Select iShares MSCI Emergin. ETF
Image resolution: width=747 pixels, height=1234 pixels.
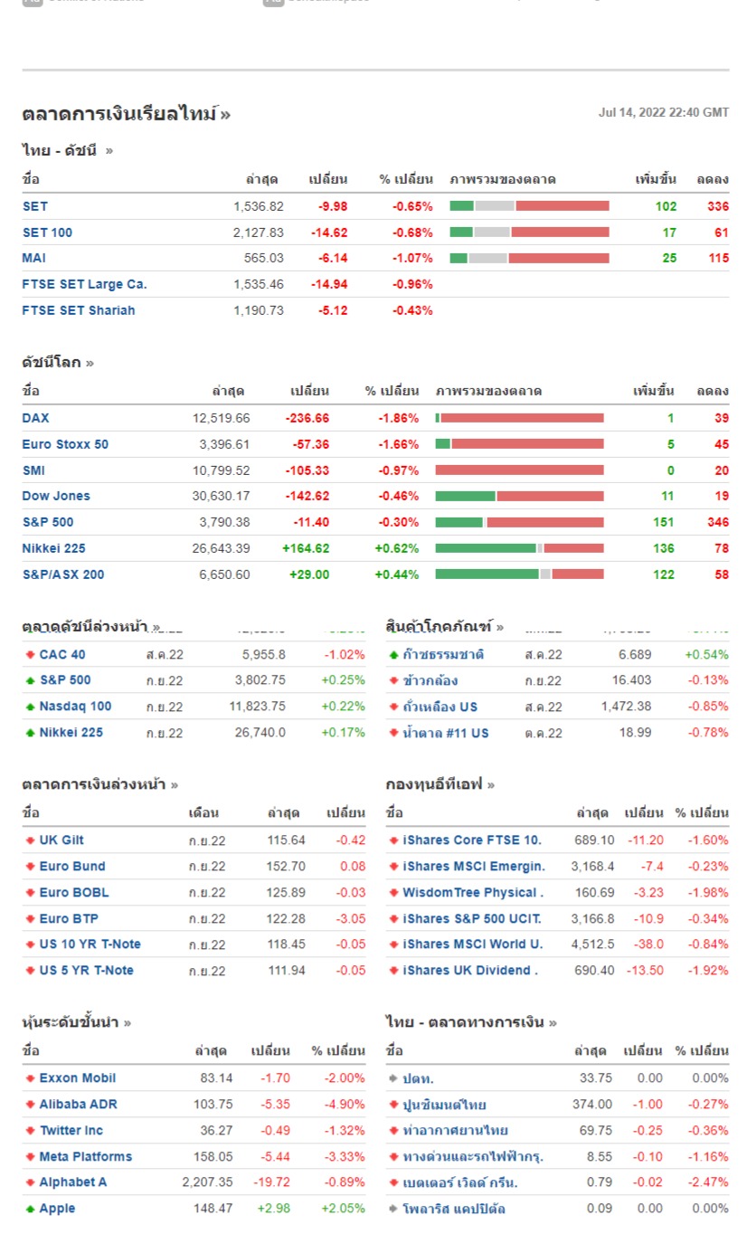[x=474, y=867]
